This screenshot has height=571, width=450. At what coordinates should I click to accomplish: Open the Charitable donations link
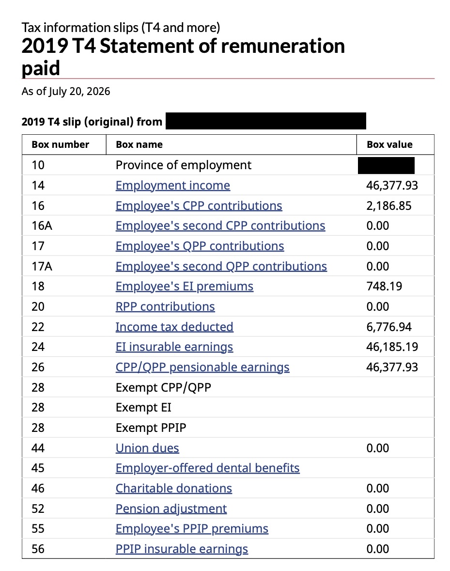174,488
